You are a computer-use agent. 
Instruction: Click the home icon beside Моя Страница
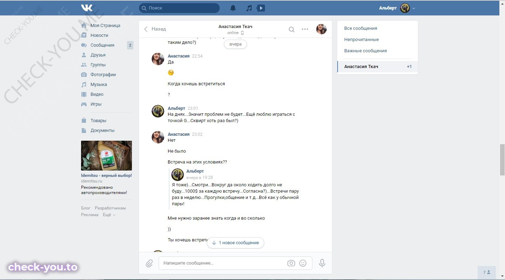coord(84,26)
